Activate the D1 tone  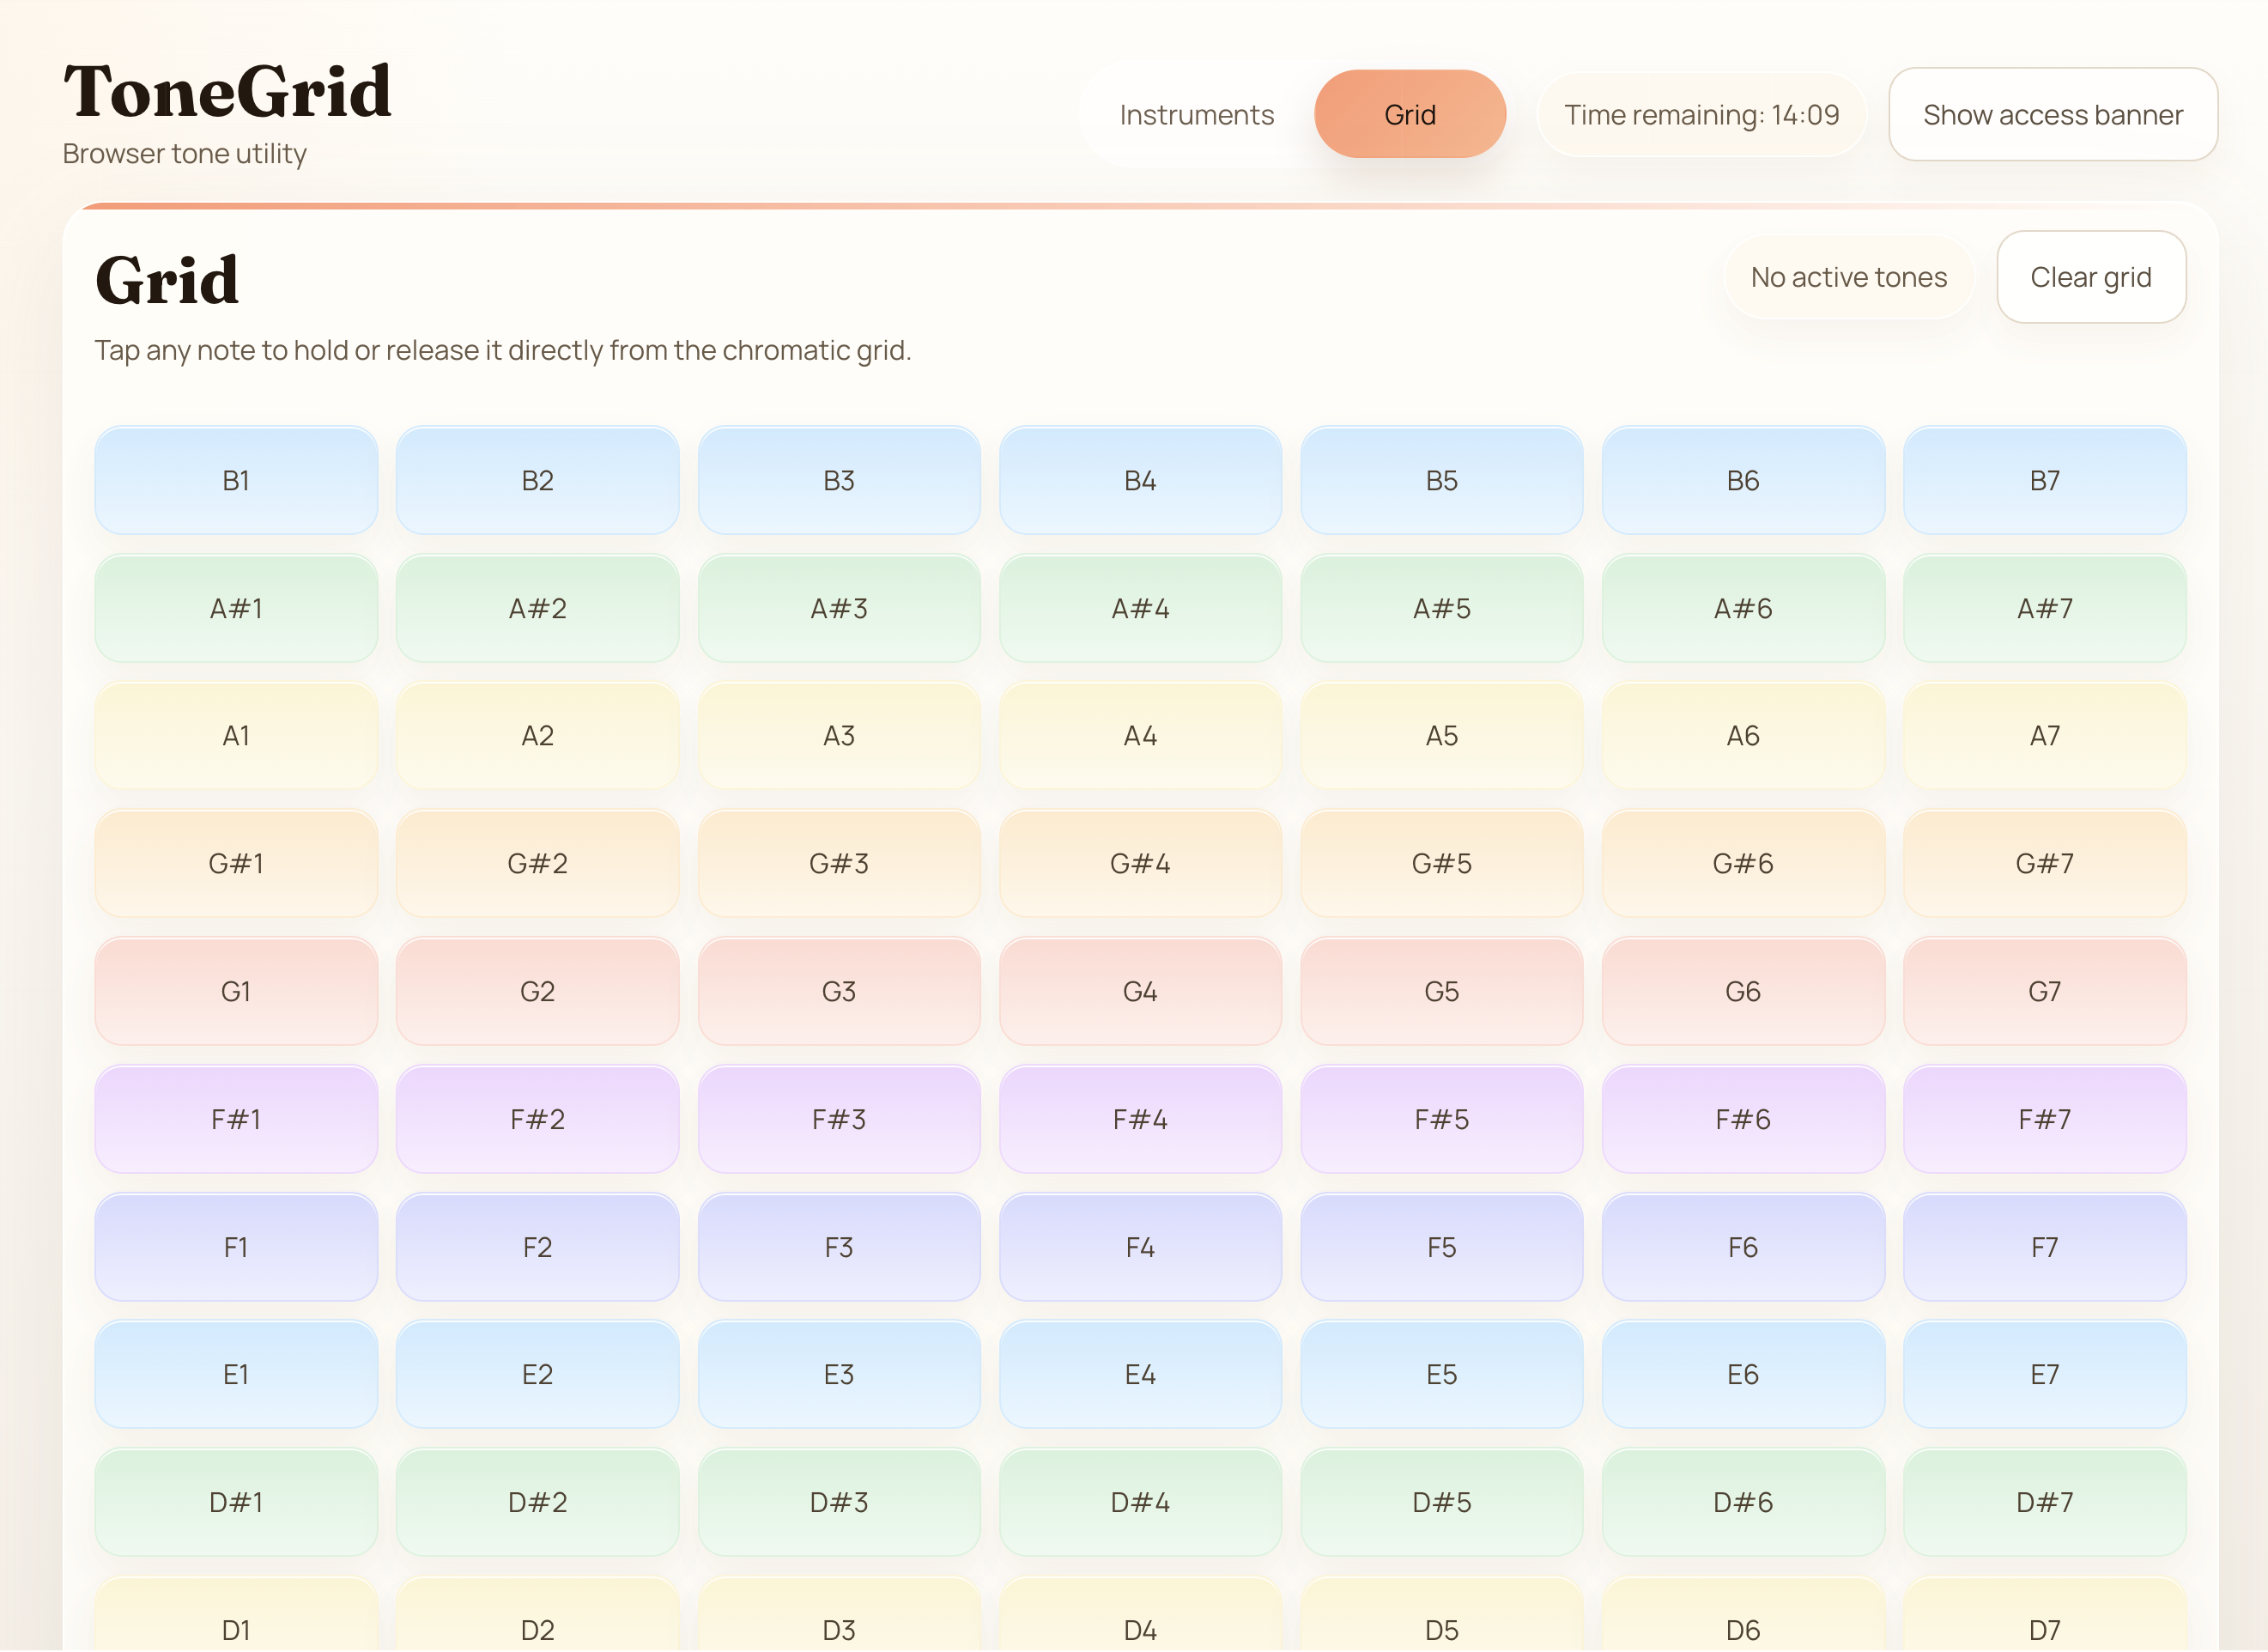tap(236, 1628)
